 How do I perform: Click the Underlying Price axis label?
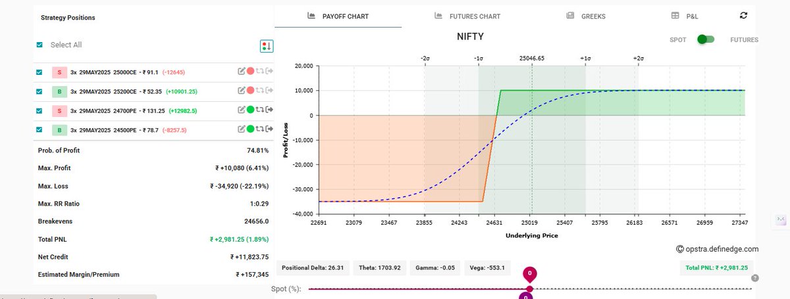(x=532, y=235)
